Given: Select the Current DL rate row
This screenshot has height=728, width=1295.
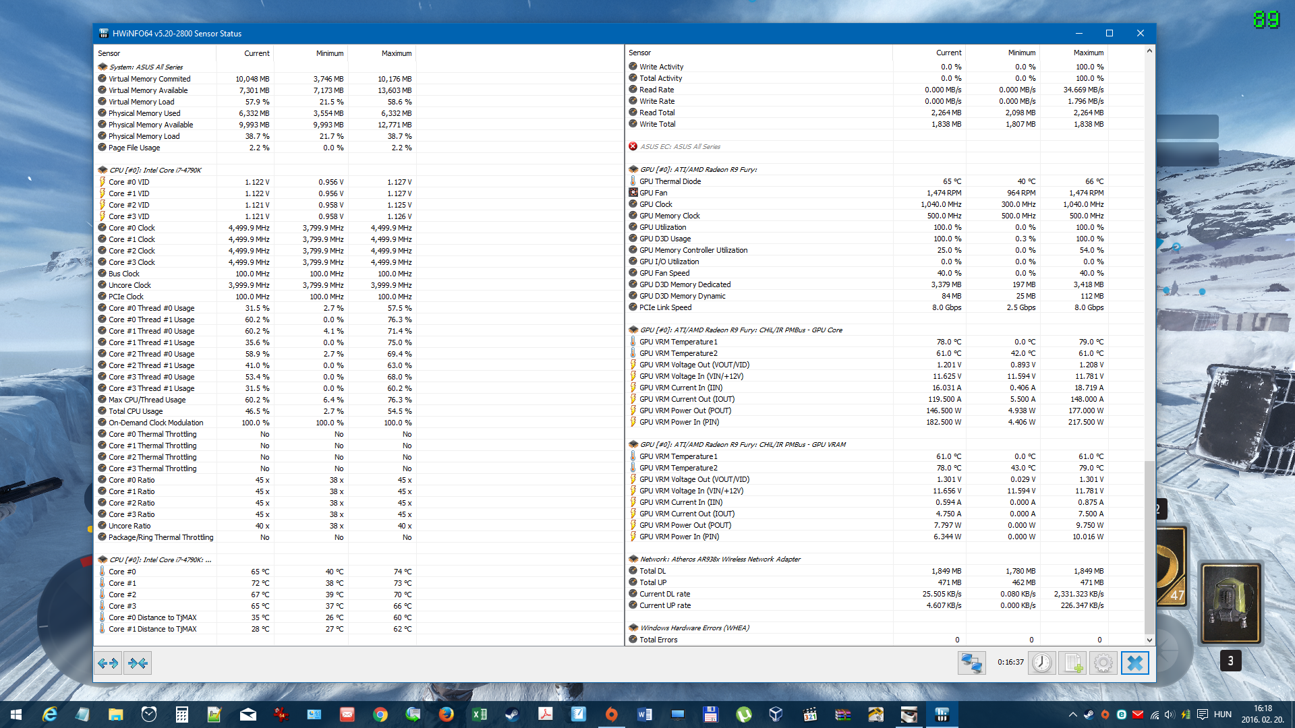Looking at the screenshot, I should tap(867, 594).
